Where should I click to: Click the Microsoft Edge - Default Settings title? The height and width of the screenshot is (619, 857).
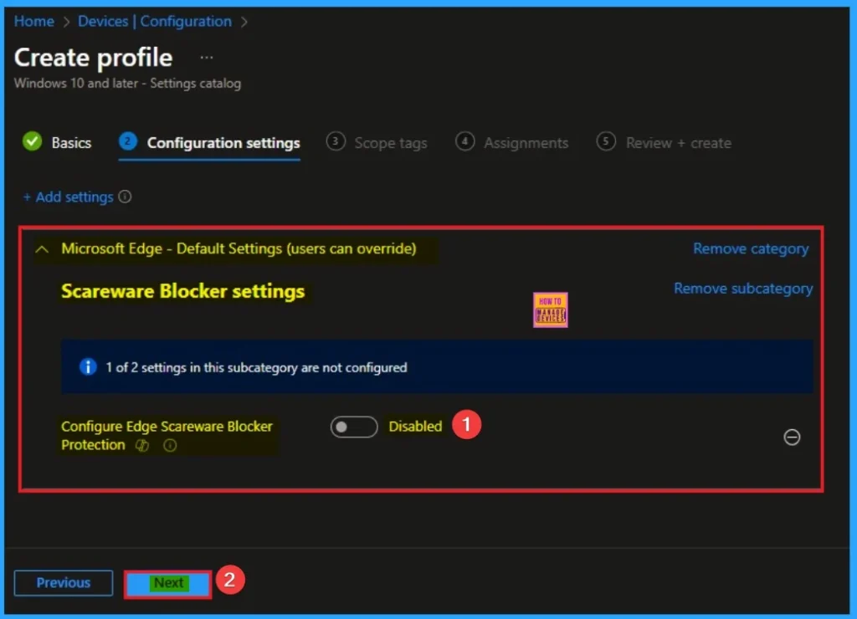[x=239, y=248]
